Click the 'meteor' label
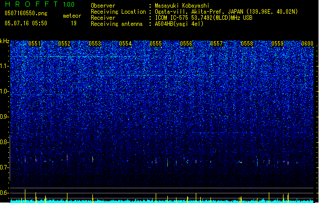The height and width of the screenshot is (203, 319). [x=72, y=16]
